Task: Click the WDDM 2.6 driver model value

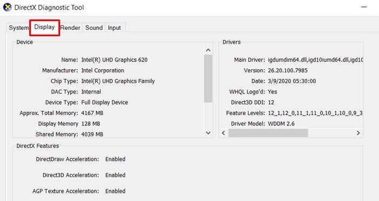Action: tap(281, 124)
